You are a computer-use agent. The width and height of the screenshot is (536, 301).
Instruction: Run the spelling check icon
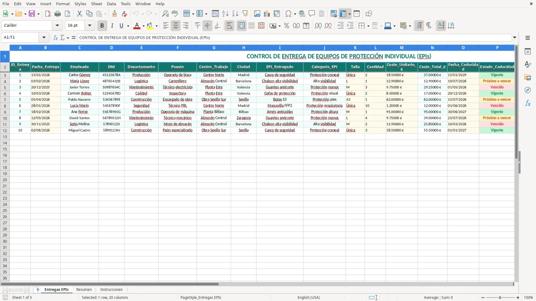175,14
